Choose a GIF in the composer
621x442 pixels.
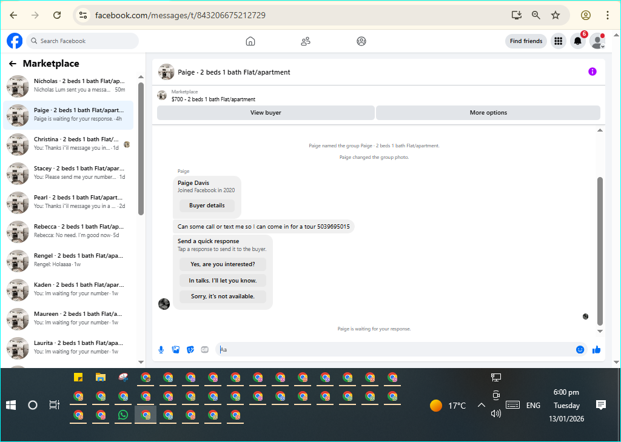click(205, 350)
